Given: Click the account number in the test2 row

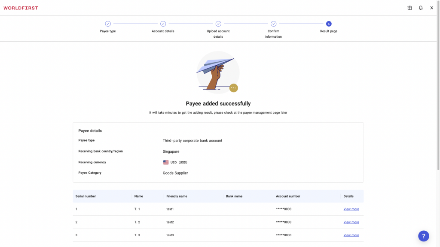Looking at the screenshot, I should (x=284, y=222).
